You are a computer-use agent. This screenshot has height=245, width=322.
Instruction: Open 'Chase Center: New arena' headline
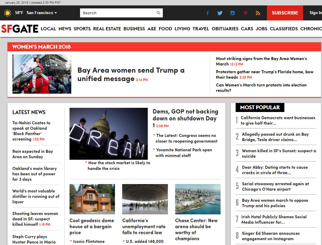(x=196, y=229)
